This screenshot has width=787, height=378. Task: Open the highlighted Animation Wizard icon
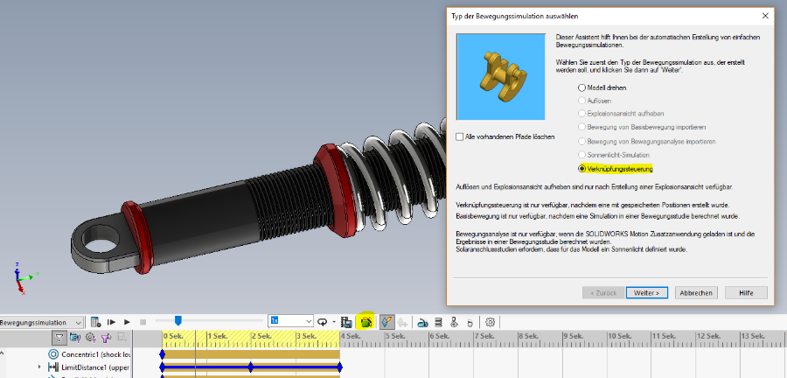pos(366,322)
